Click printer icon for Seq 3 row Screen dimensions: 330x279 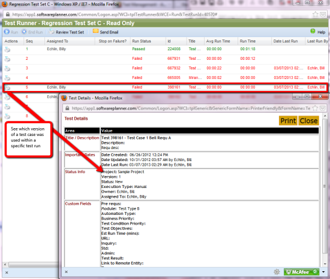(x=7, y=68)
